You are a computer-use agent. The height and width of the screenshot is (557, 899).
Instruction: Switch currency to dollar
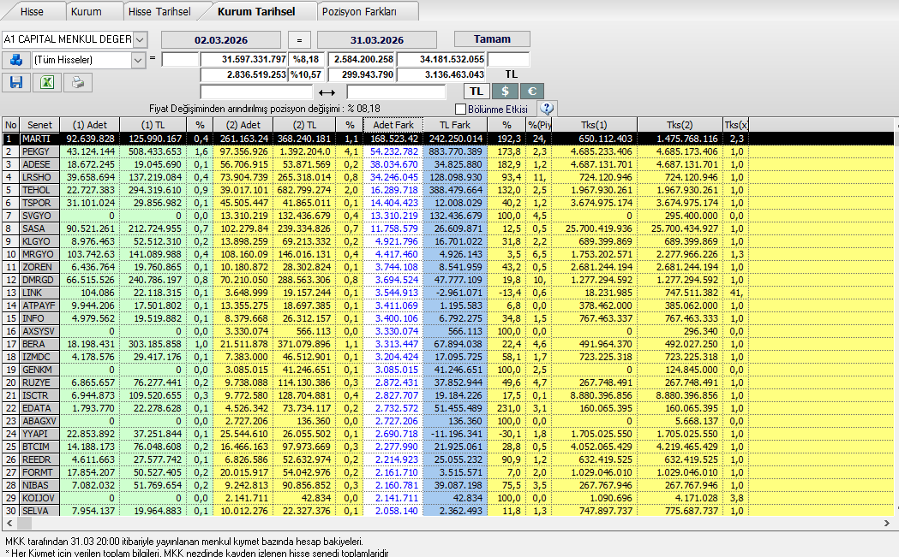pyautogui.click(x=505, y=91)
